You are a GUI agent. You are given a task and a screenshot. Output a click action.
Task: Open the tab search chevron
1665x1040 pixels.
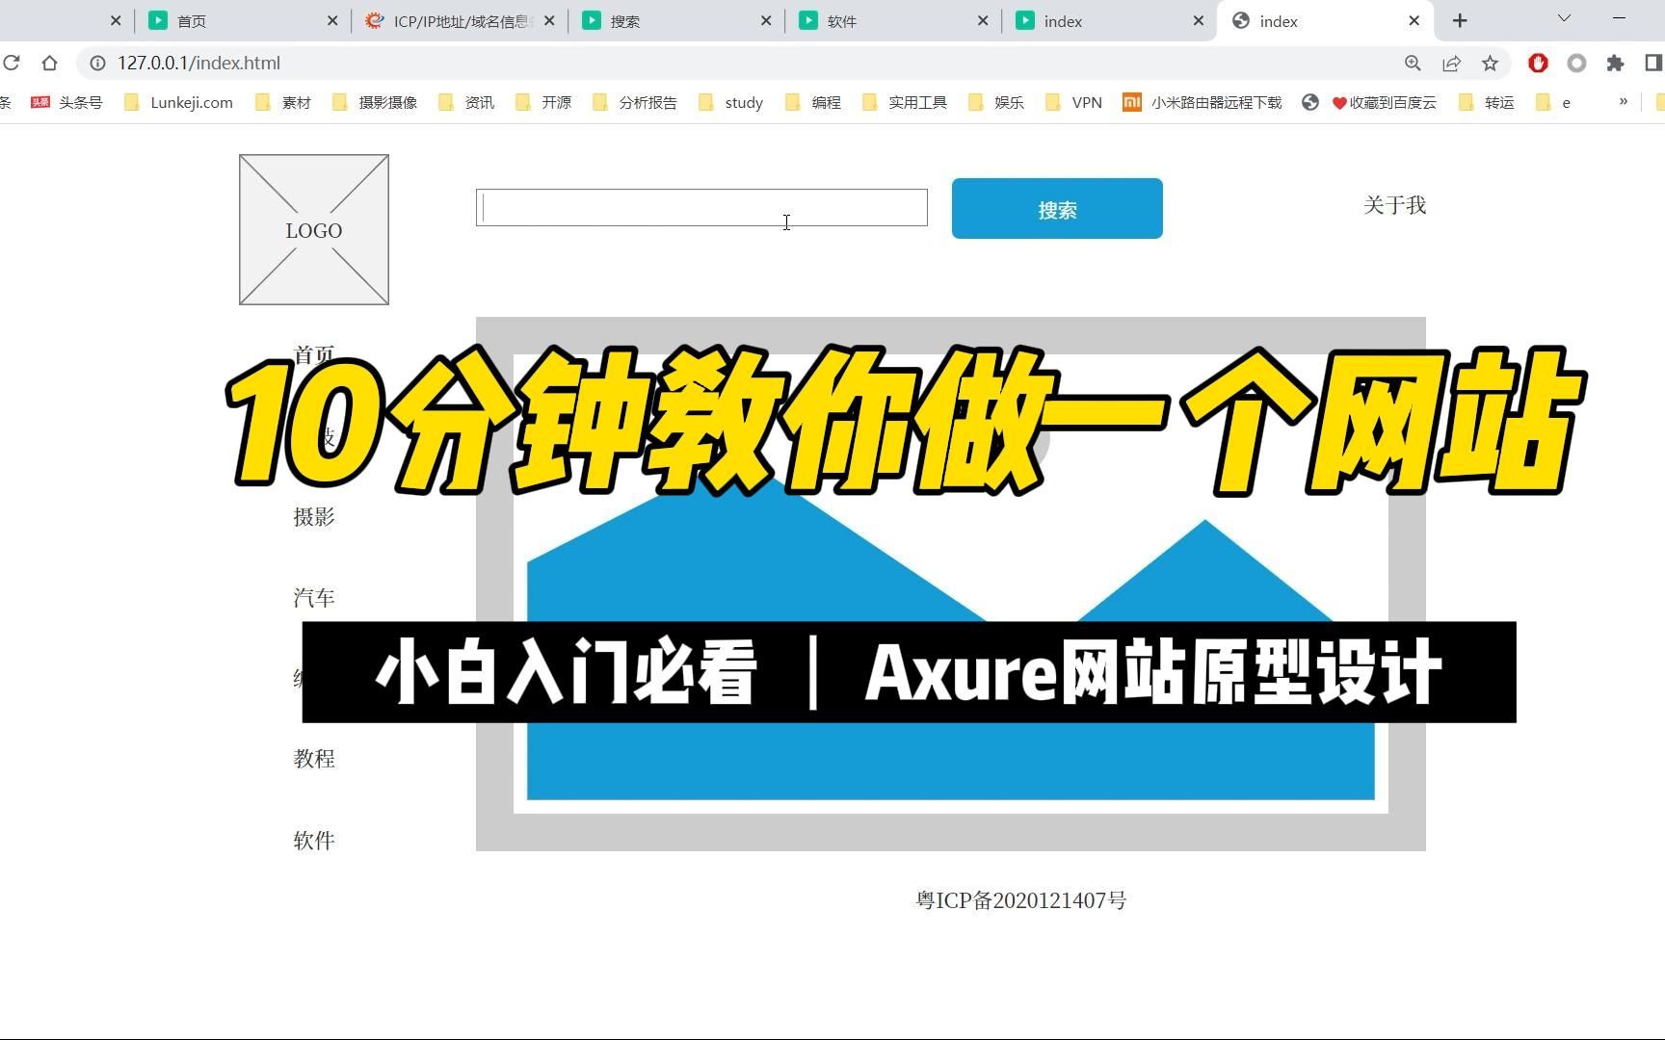(x=1564, y=18)
